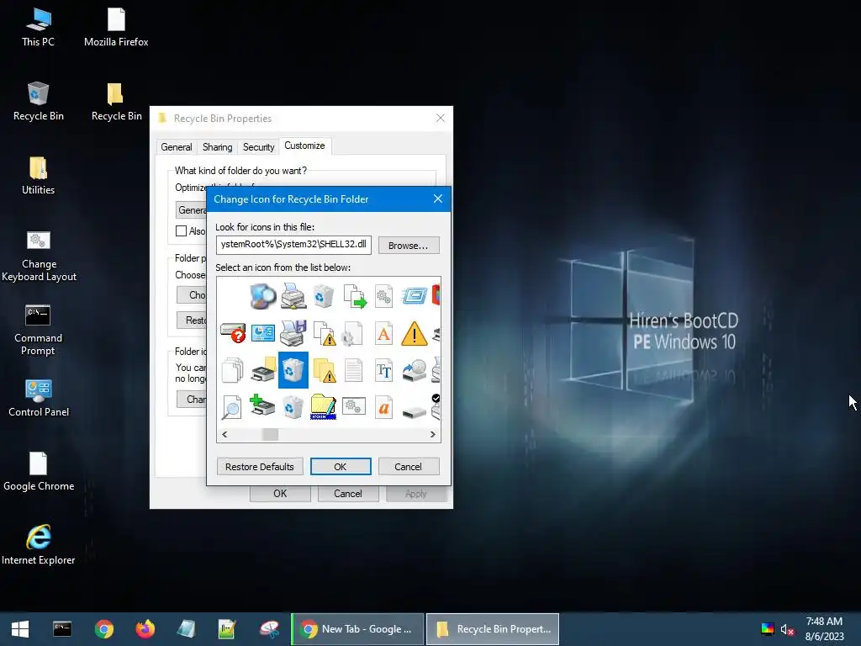Select the large gear over blank page icon
The width and height of the screenshot is (861, 646).
(x=352, y=333)
